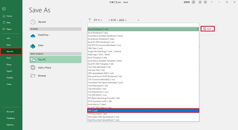Open the Feedback page
Image resolution: width=238 pixels, height=130 pixels.
pos(11,118)
